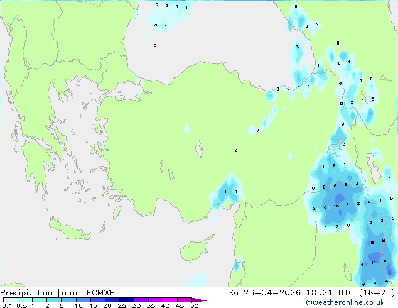Click the legend swatch between 1 and 2
398x308 pixels.
coord(40,300)
